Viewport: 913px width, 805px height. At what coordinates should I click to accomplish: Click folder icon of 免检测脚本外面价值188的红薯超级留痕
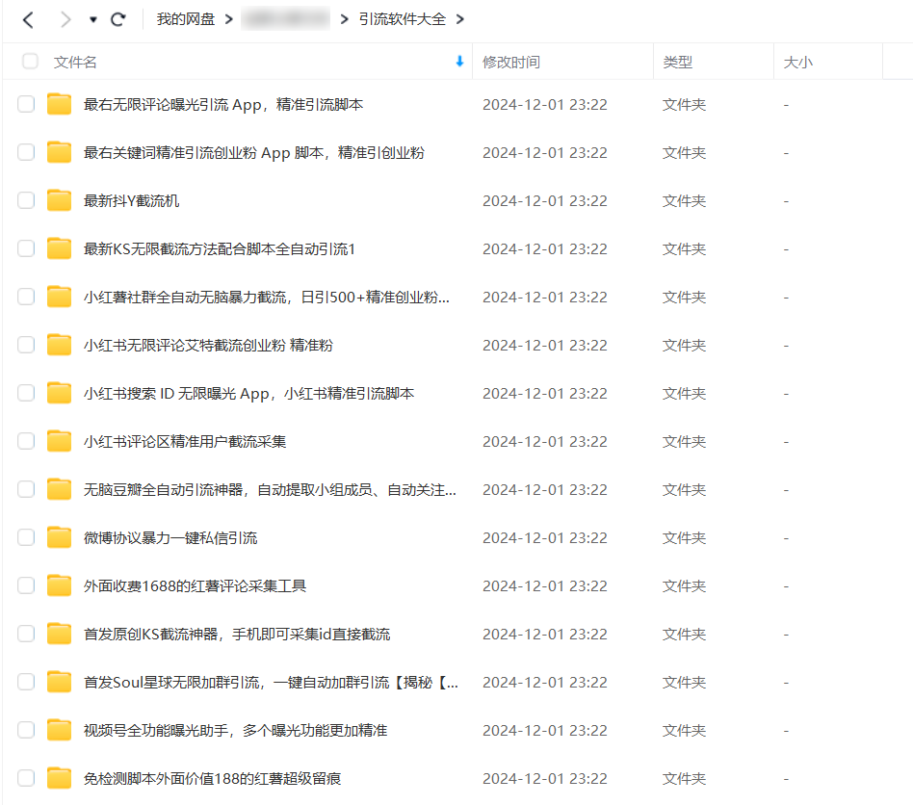click(x=59, y=778)
